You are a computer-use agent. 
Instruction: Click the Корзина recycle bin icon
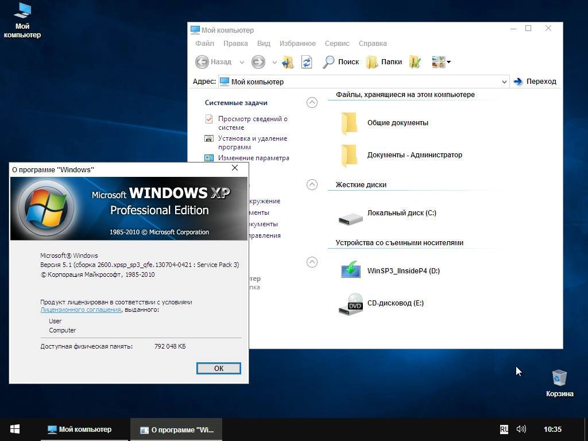(x=559, y=383)
